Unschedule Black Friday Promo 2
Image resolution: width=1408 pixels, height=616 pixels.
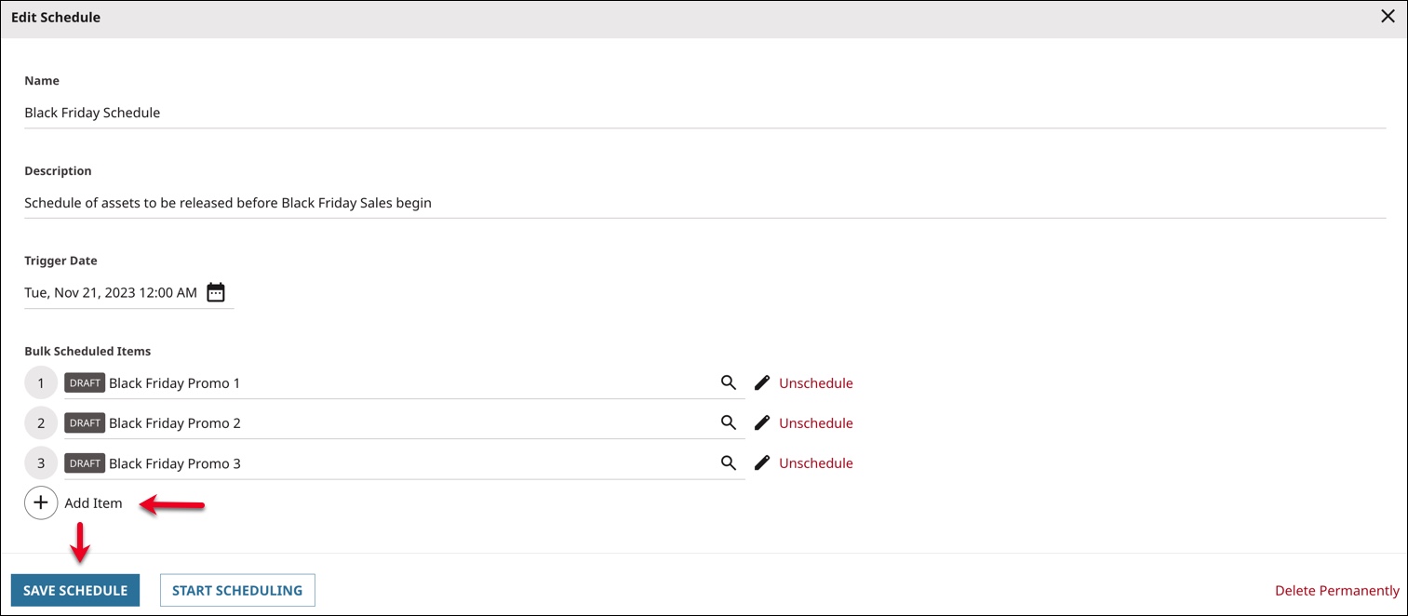[x=815, y=422]
